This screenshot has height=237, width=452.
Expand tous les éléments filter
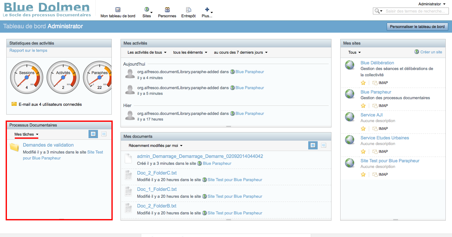click(x=190, y=52)
